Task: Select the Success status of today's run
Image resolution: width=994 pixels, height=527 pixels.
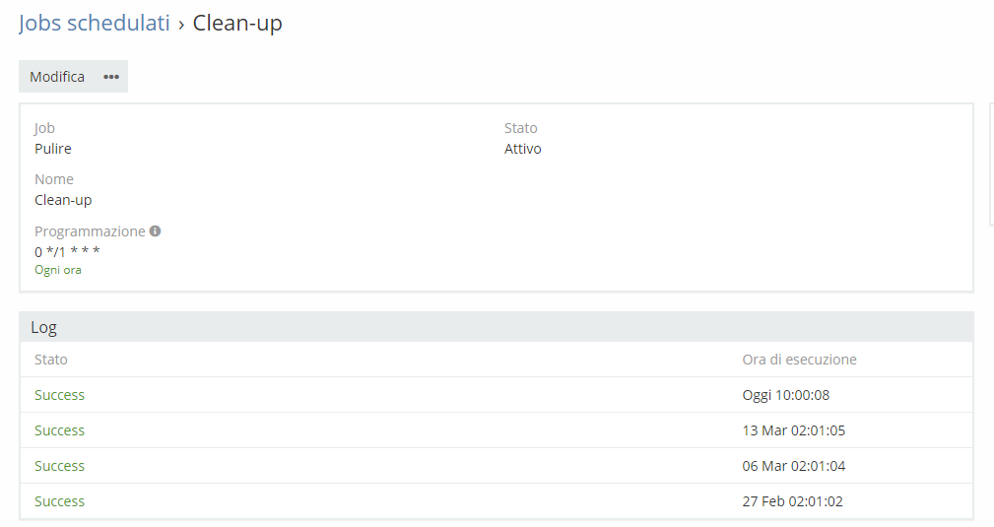Action: (60, 395)
